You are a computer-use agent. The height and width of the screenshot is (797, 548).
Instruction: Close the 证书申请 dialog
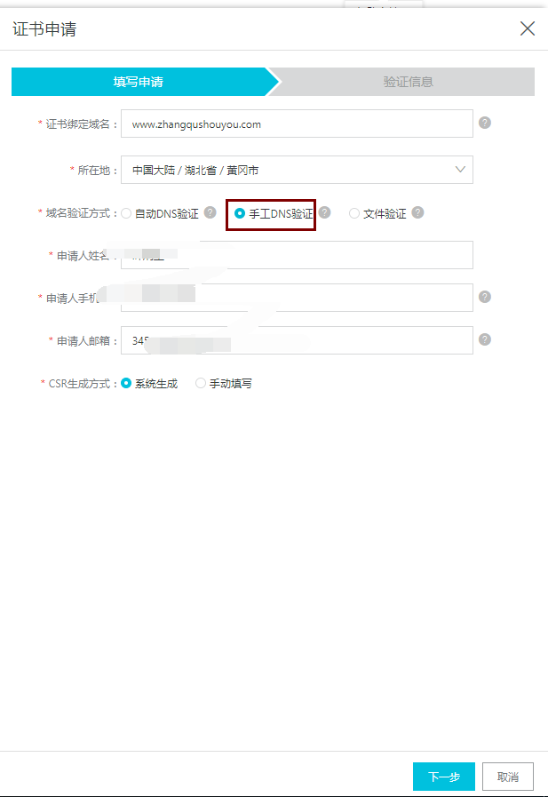coord(528,28)
